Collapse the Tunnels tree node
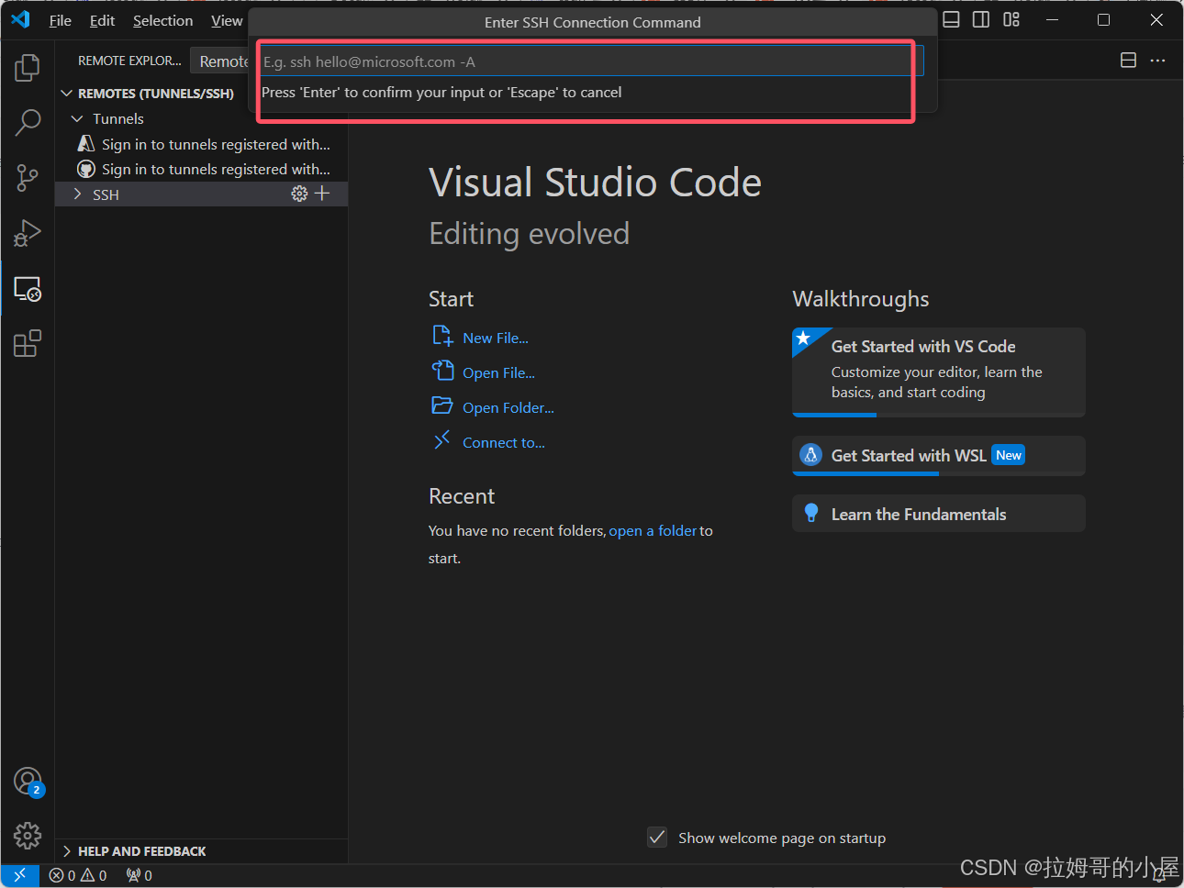Image resolution: width=1184 pixels, height=888 pixels. coord(77,118)
